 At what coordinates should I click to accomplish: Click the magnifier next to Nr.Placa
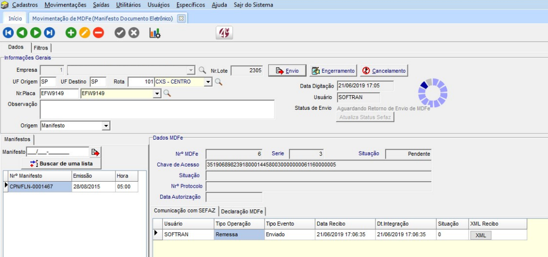(x=167, y=93)
